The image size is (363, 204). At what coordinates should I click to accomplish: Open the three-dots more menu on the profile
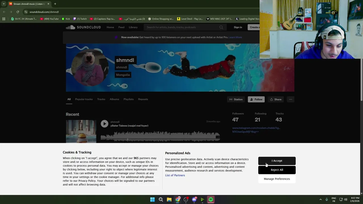point(290,99)
